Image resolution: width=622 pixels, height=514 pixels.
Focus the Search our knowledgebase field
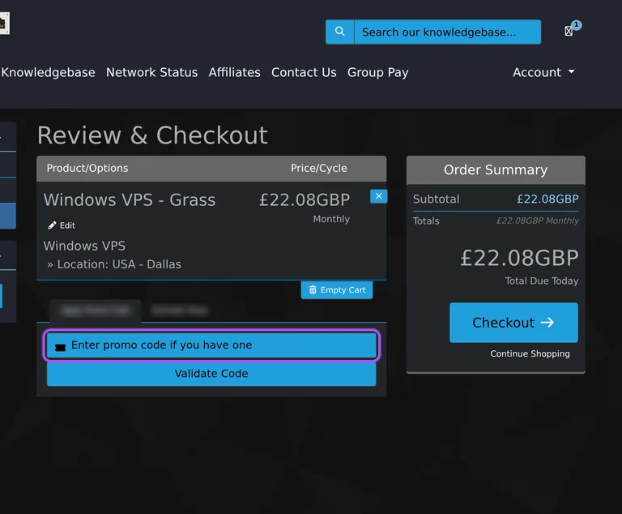click(447, 32)
